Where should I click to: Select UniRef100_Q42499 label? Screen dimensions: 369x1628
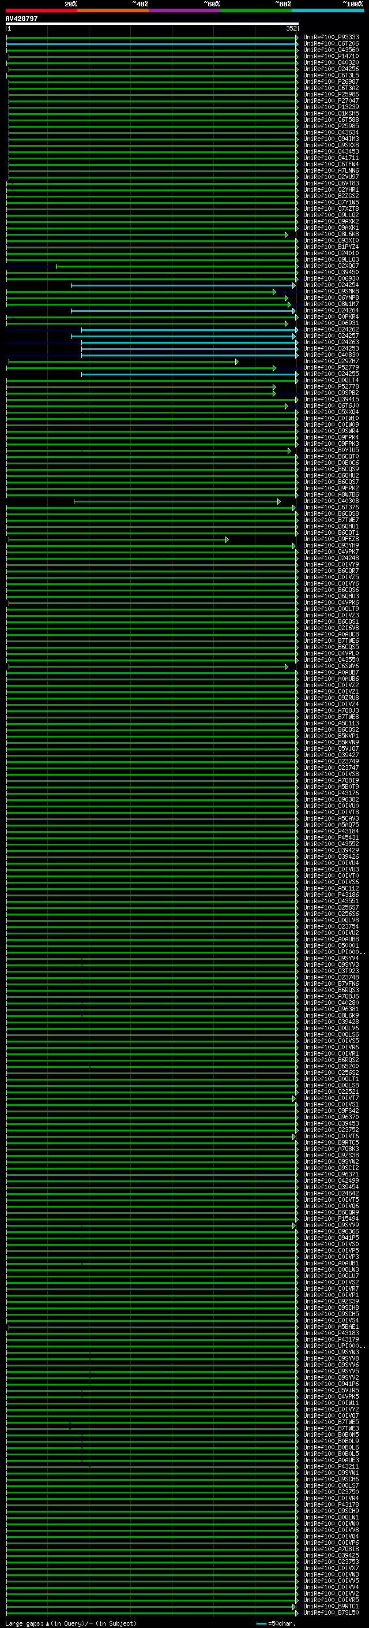(x=331, y=1180)
